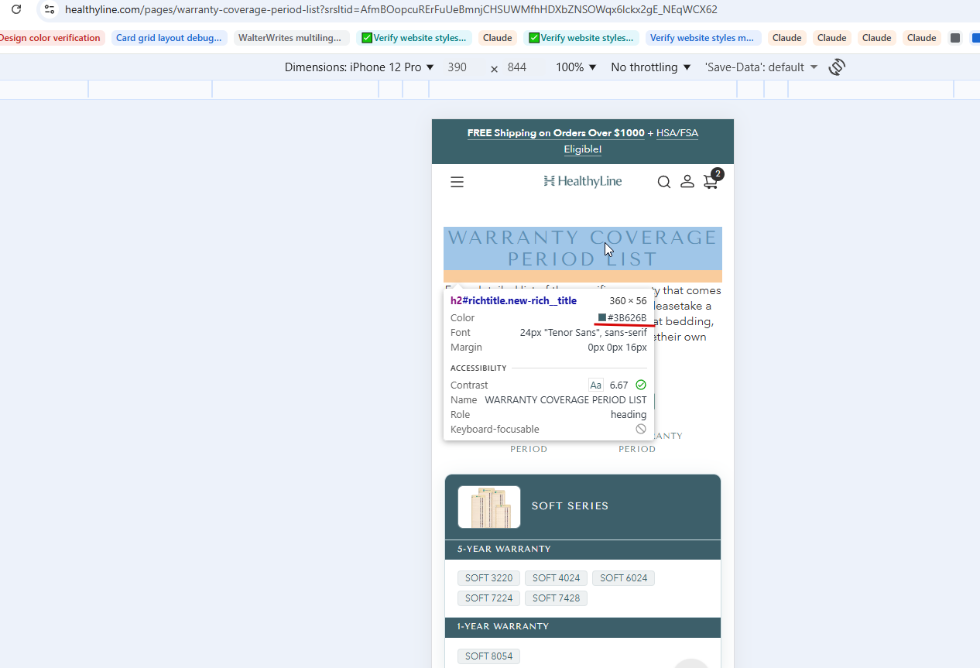The height and width of the screenshot is (668, 980).
Task: Open the site search magnifier icon
Action: (664, 182)
